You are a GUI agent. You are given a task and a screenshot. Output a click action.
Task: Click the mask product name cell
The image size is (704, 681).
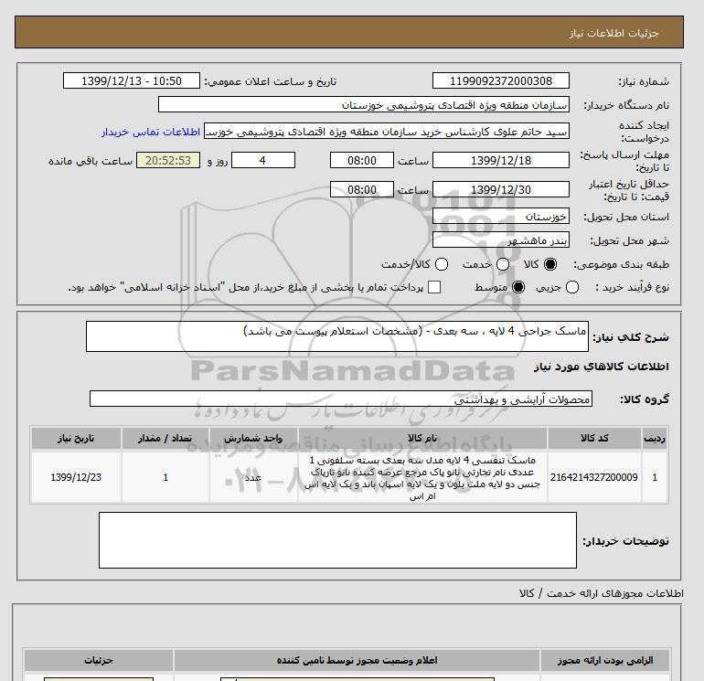tap(422, 477)
